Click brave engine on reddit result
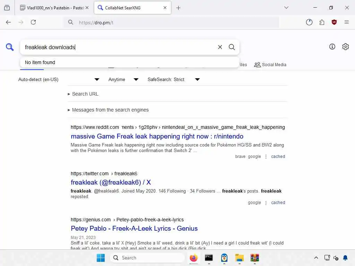This screenshot has width=355, height=266. click(x=240, y=157)
